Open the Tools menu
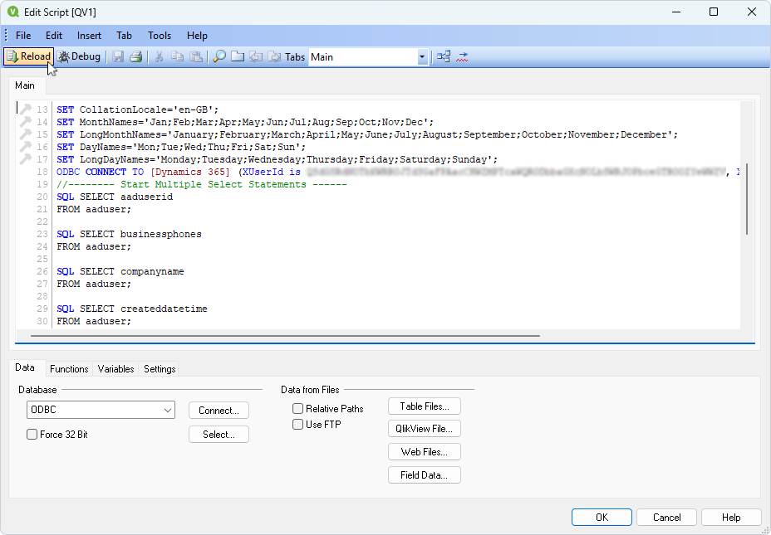Viewport: 771px width, 535px height. point(159,36)
